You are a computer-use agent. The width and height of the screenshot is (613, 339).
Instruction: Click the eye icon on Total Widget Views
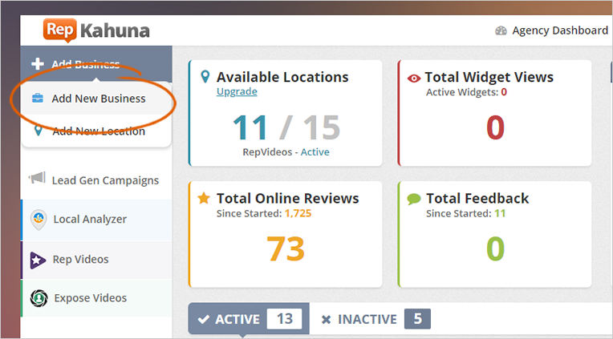[414, 79]
